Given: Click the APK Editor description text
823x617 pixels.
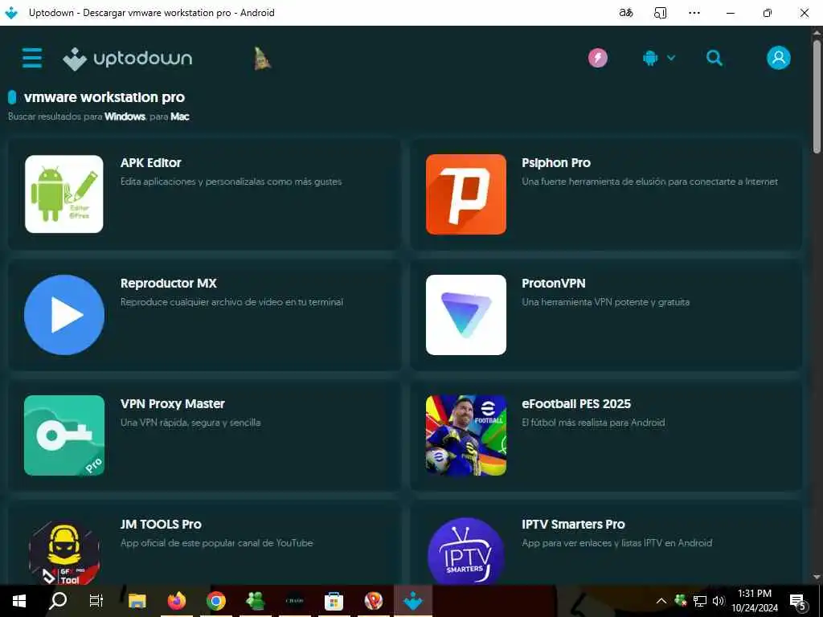Looking at the screenshot, I should pos(231,182).
